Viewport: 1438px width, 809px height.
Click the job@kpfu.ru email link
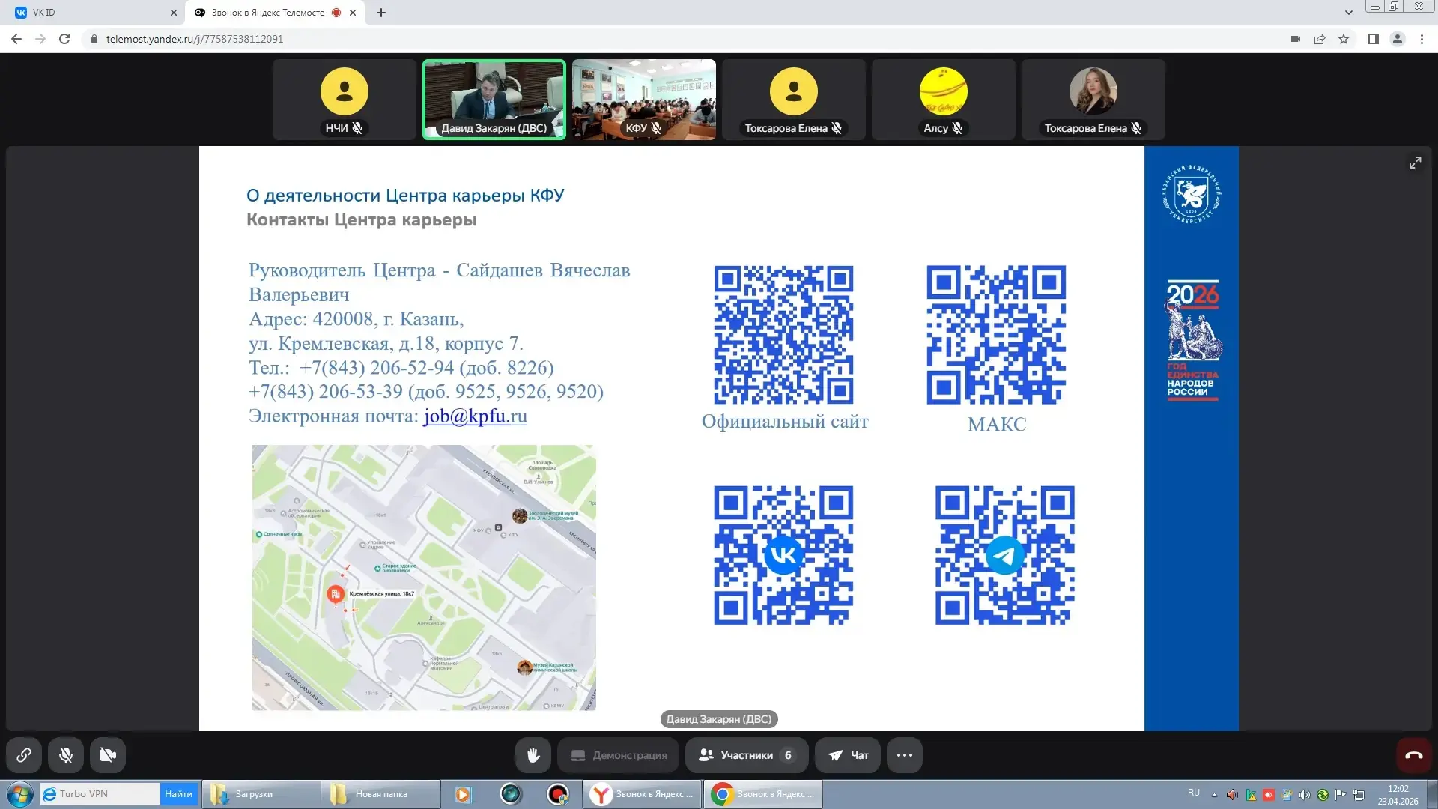coord(475,416)
